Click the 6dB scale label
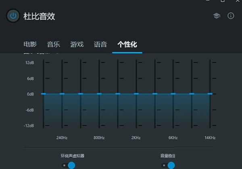The height and width of the screenshot is (169, 242). click(30, 79)
